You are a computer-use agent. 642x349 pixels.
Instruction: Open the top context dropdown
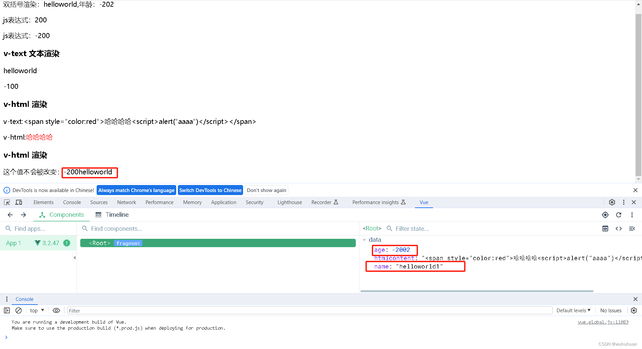click(x=37, y=311)
